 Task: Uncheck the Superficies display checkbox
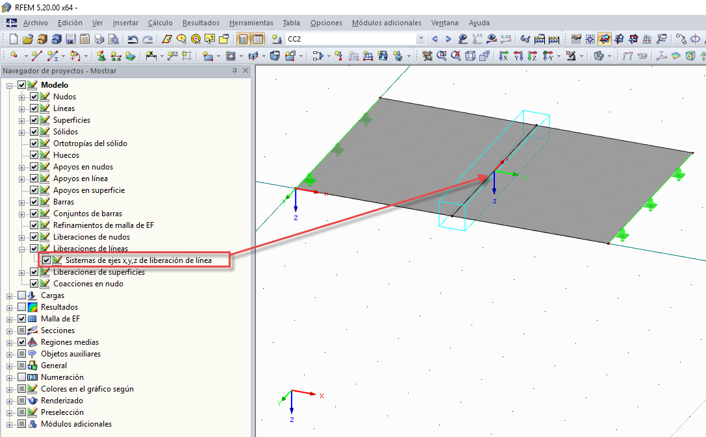pyautogui.click(x=34, y=119)
